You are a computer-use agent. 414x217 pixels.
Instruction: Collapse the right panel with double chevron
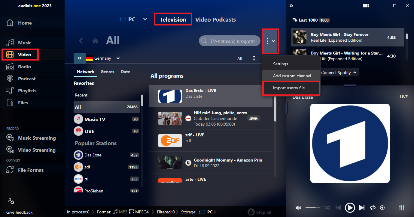tap(291, 6)
